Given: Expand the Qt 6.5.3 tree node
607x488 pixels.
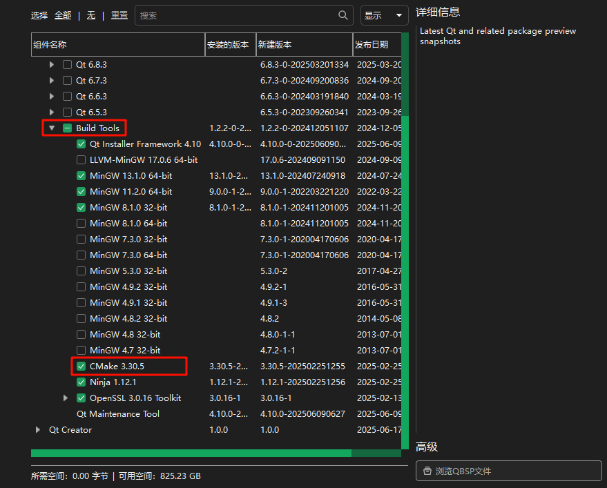Looking at the screenshot, I should (52, 113).
